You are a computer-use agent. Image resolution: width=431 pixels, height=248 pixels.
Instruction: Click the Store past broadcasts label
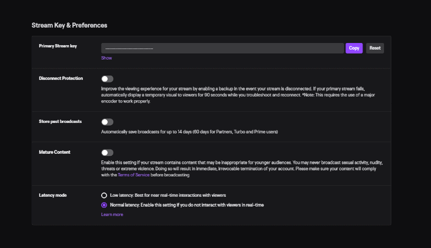(x=60, y=121)
